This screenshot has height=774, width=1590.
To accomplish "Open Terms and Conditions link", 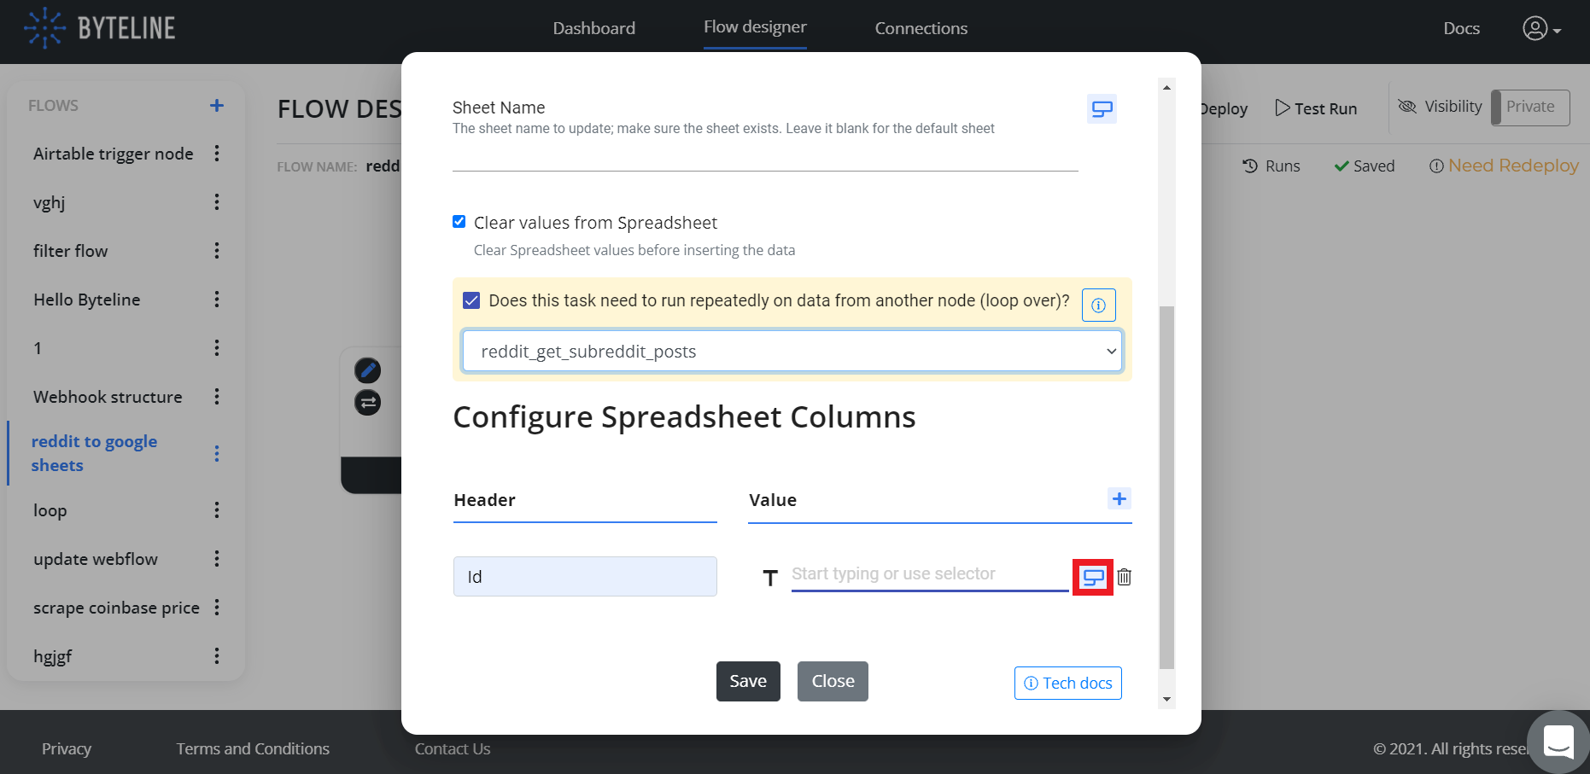I will (x=253, y=748).
